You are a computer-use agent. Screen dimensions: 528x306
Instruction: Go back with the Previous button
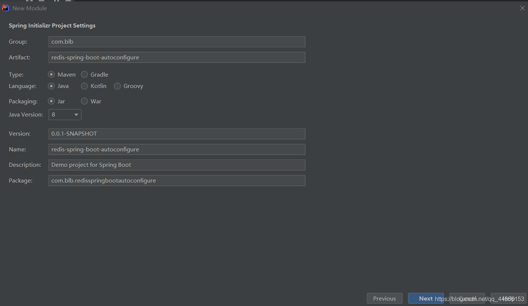click(x=385, y=299)
